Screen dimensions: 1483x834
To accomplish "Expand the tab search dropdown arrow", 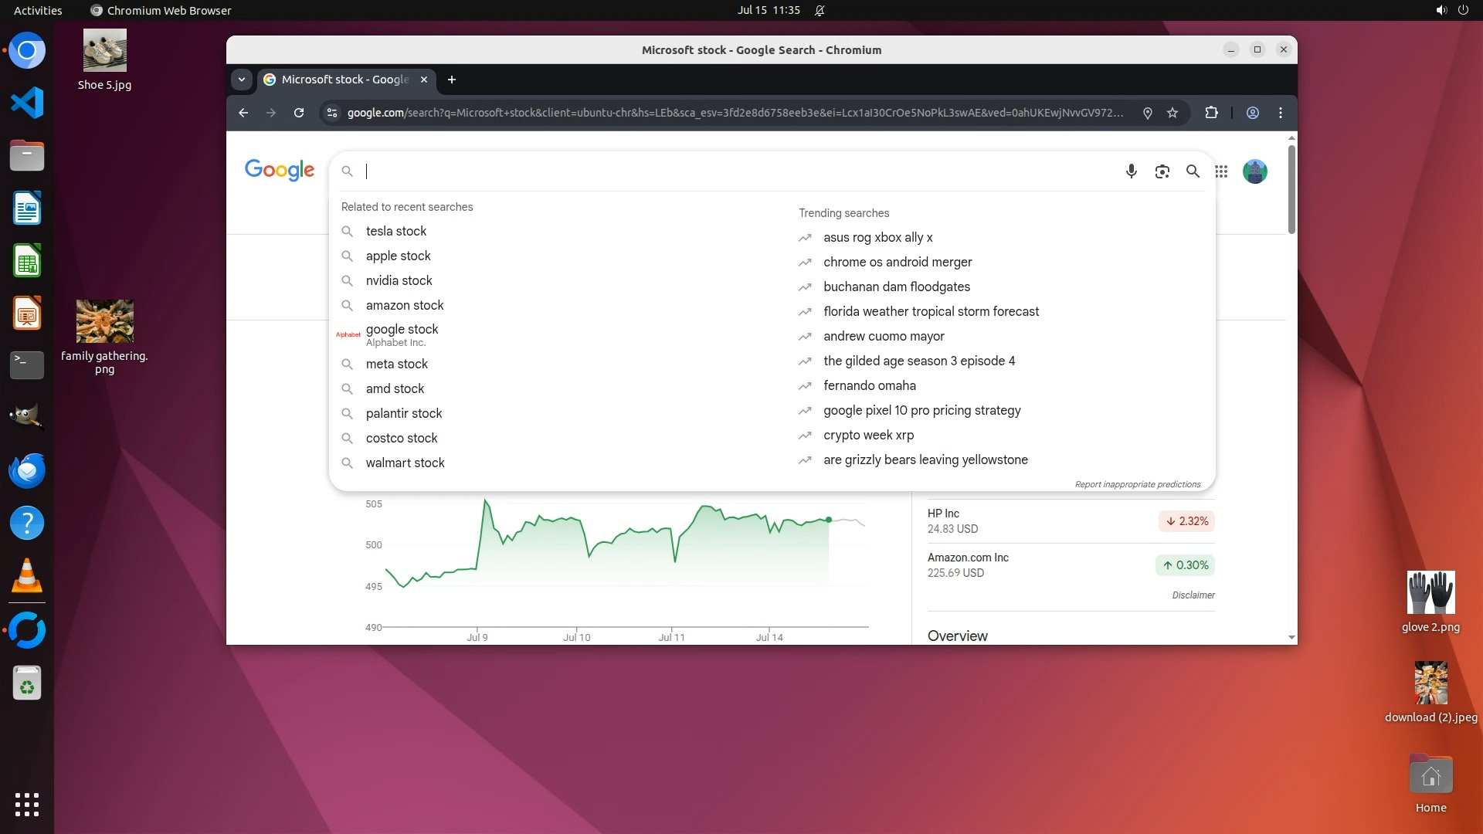I will (x=242, y=80).
